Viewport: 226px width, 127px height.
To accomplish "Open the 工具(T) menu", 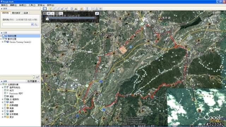I will pyautogui.click(x=32, y=5).
